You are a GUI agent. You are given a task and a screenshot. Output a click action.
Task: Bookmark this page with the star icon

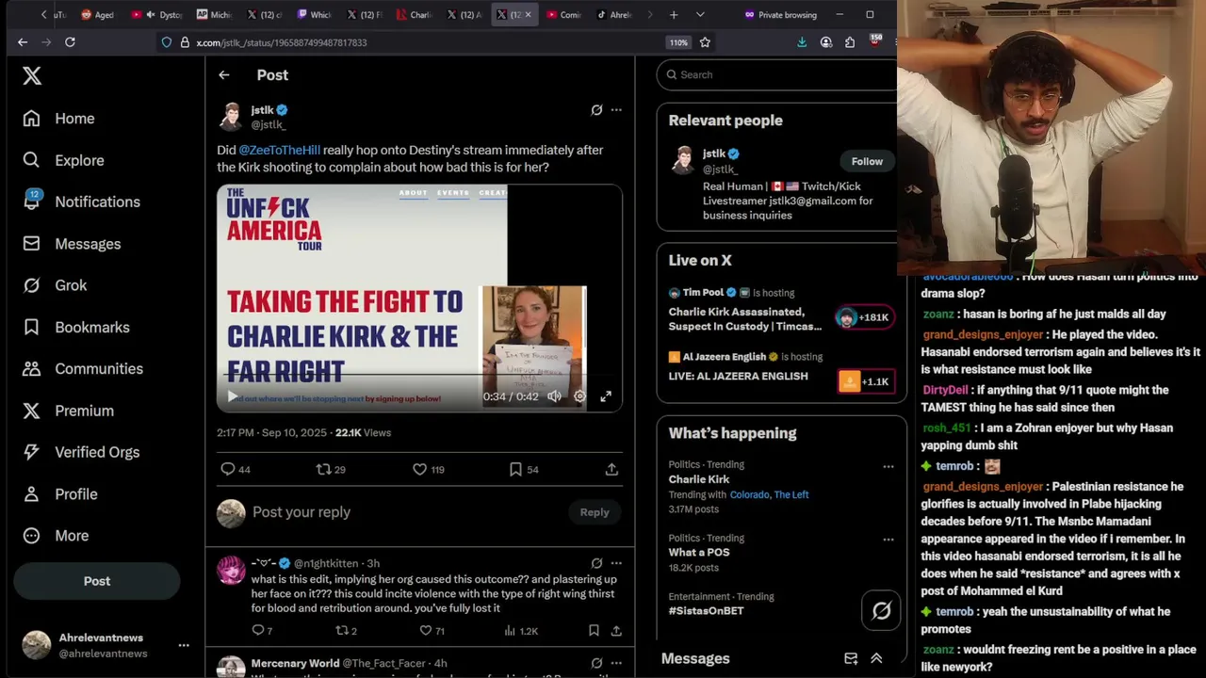pyautogui.click(x=705, y=42)
